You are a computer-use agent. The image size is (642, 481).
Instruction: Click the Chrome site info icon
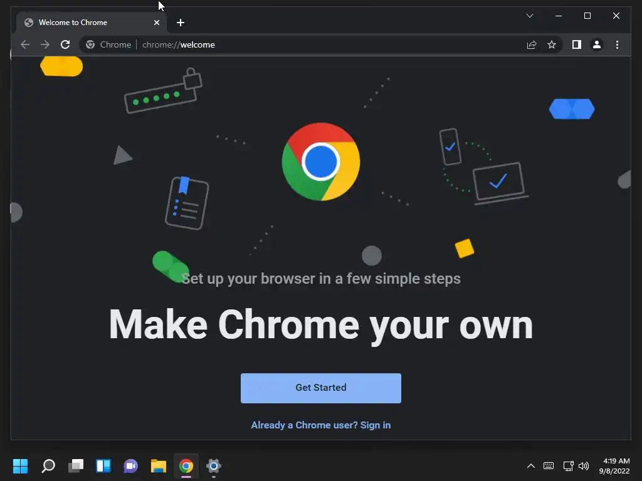(90, 44)
